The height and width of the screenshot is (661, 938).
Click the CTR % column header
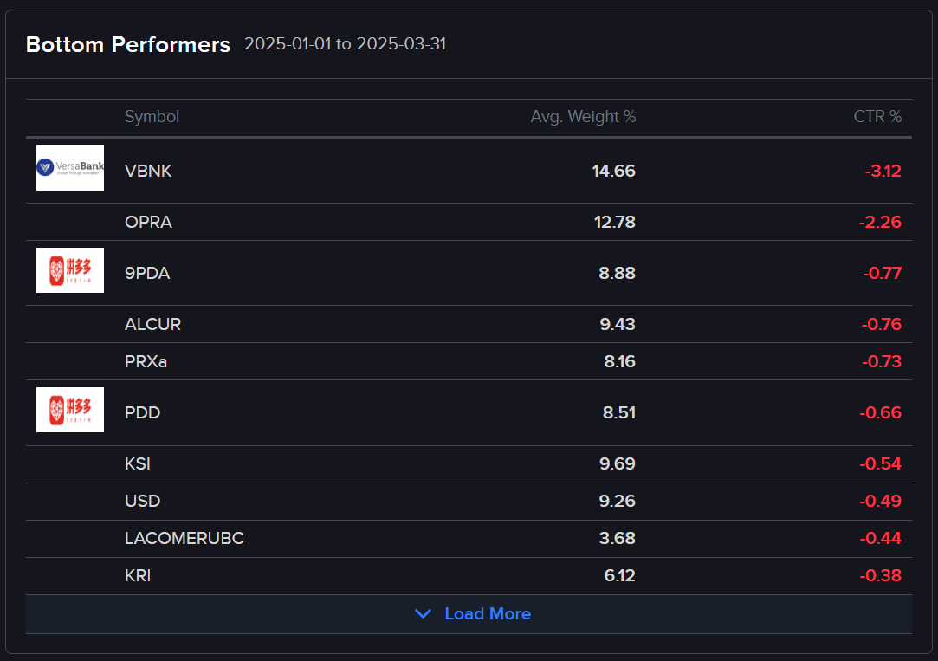point(877,117)
